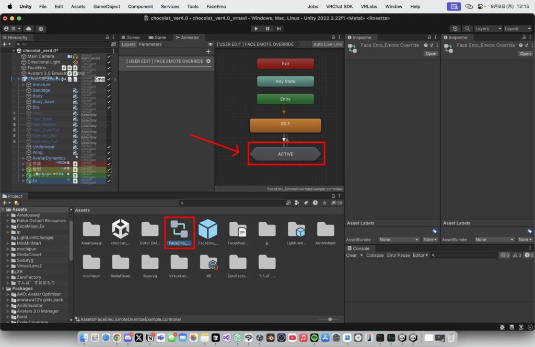Click the Undo History icon in toolbar

(x=456, y=29)
